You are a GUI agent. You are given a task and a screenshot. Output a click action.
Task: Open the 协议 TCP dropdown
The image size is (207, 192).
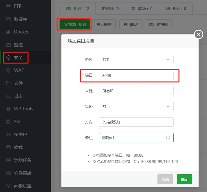[x=136, y=59]
